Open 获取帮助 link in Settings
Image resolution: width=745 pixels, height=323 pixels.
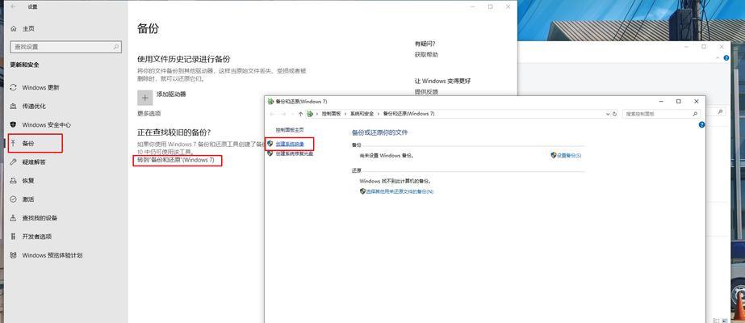426,55
